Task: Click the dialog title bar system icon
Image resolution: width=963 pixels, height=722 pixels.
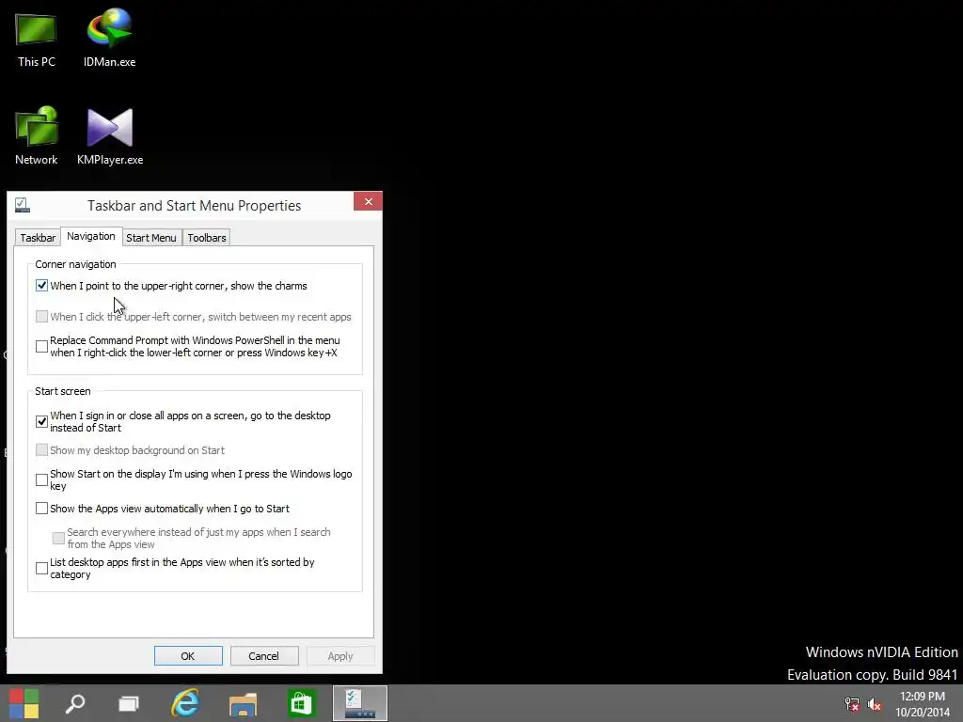Action: [23, 205]
